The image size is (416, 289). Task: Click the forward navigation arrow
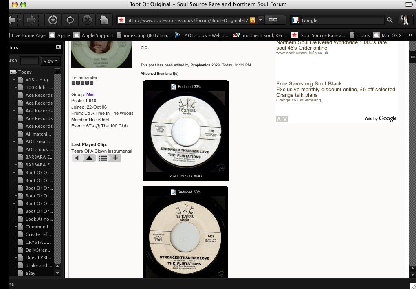point(31,20)
